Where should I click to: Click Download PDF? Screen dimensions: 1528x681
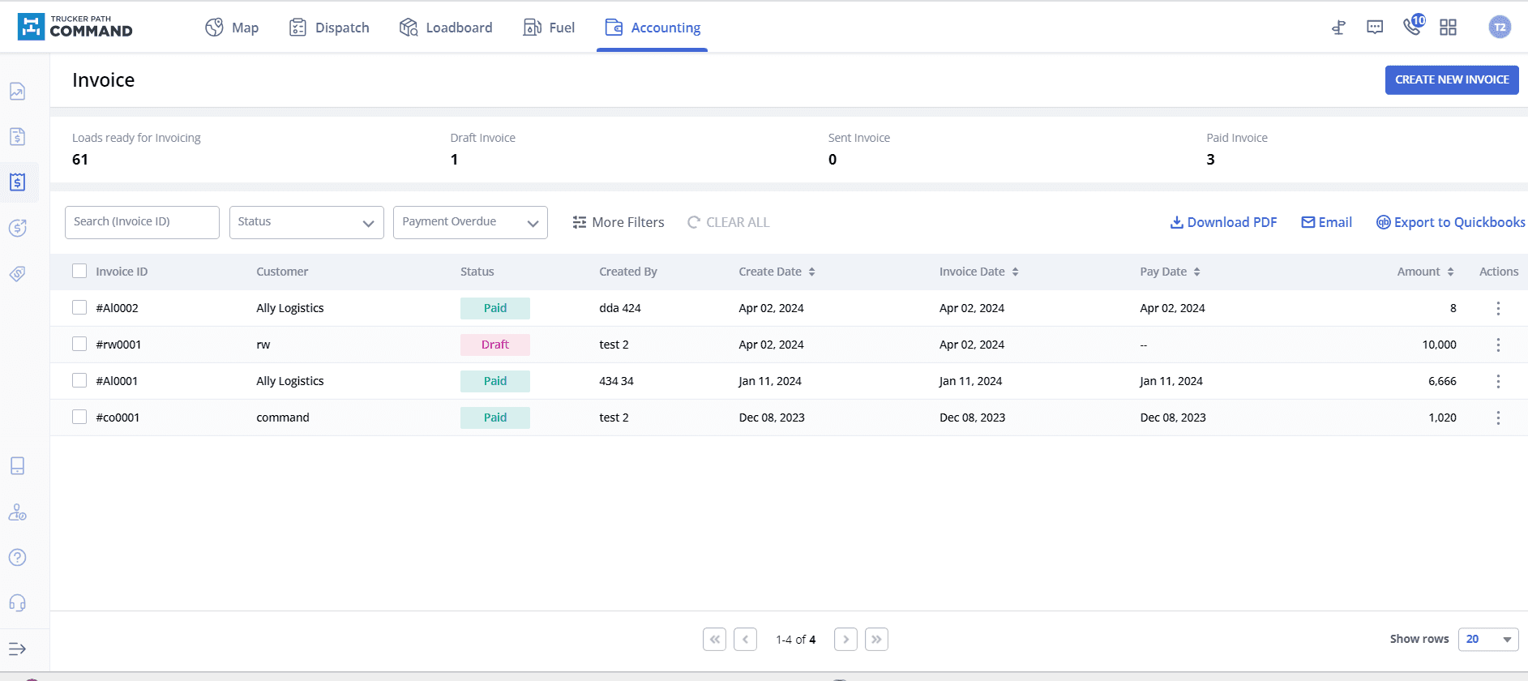coord(1223,222)
